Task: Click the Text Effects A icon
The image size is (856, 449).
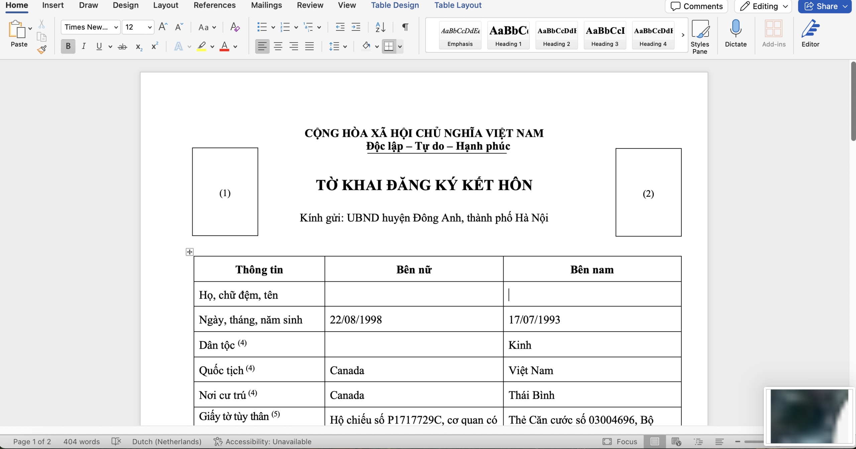Action: (x=179, y=46)
